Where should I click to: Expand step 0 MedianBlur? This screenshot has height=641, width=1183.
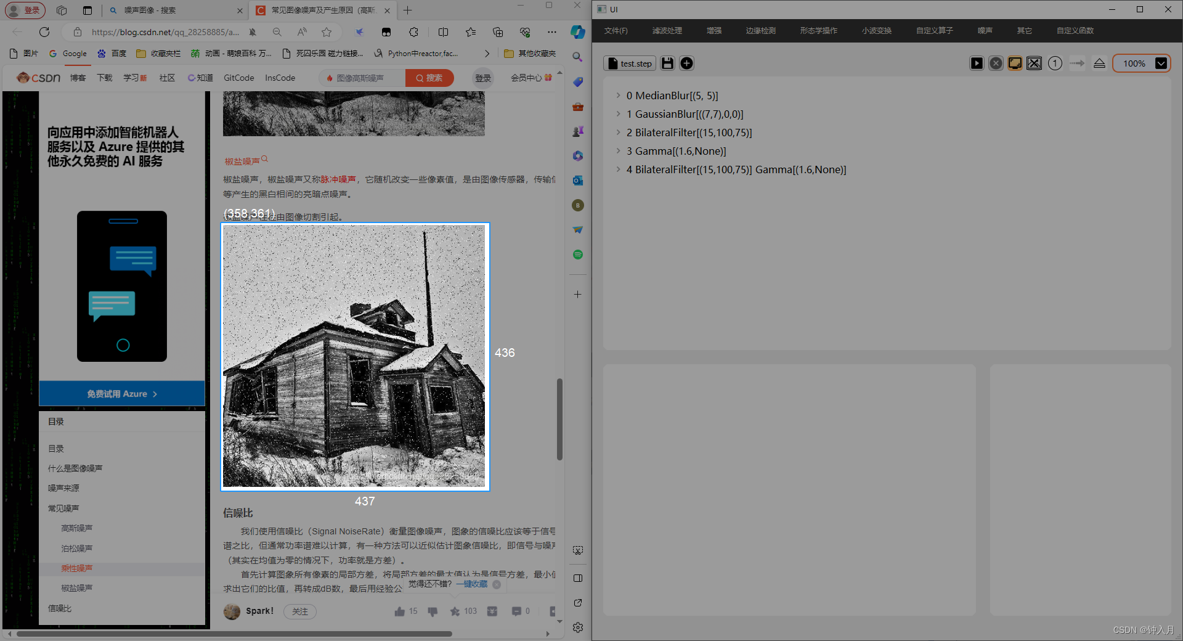pos(618,96)
